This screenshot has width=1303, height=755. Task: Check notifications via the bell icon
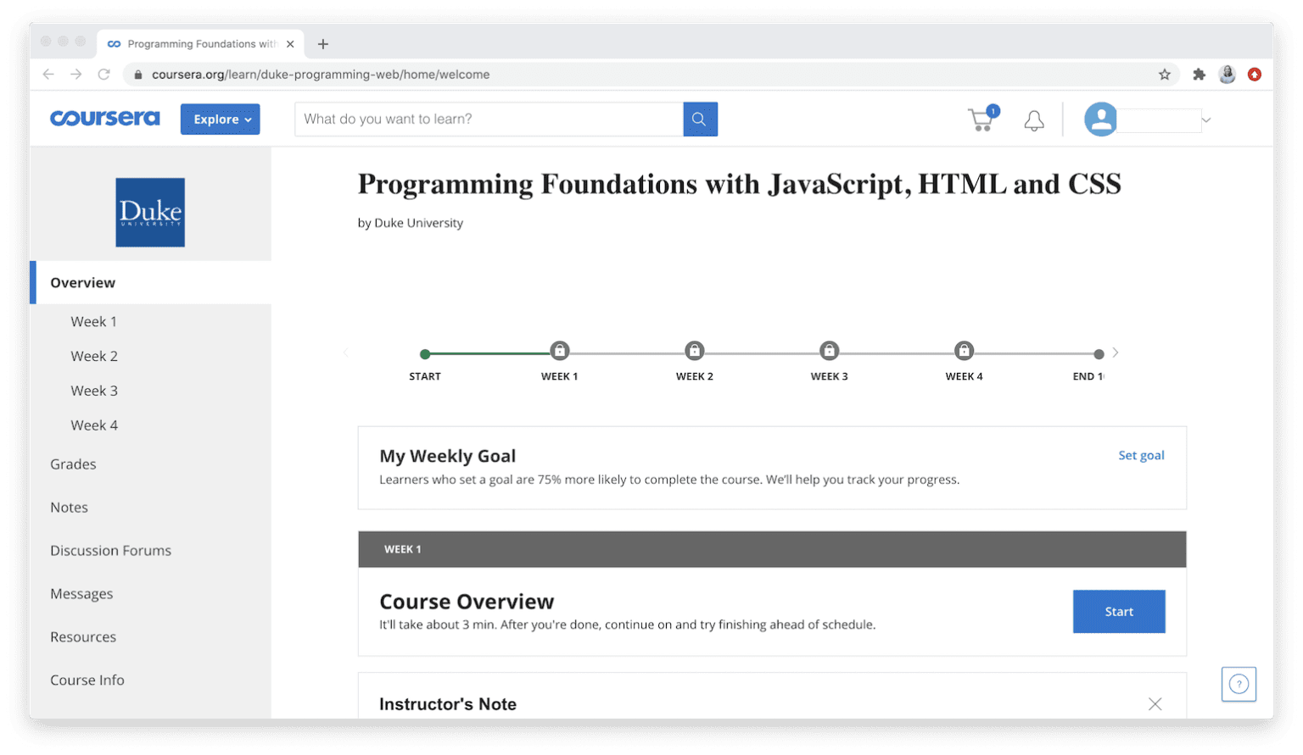(x=1033, y=119)
